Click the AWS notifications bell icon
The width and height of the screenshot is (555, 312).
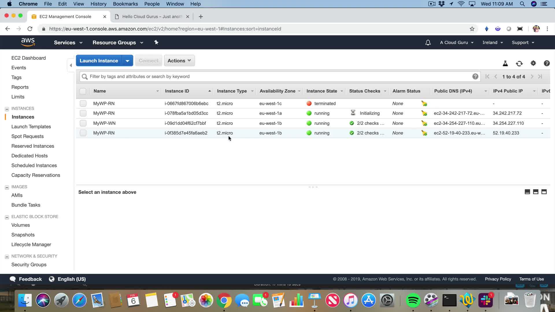pyautogui.click(x=428, y=42)
